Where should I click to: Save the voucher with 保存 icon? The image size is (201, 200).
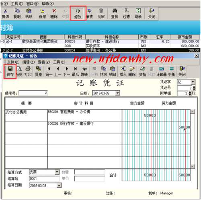click(10, 71)
